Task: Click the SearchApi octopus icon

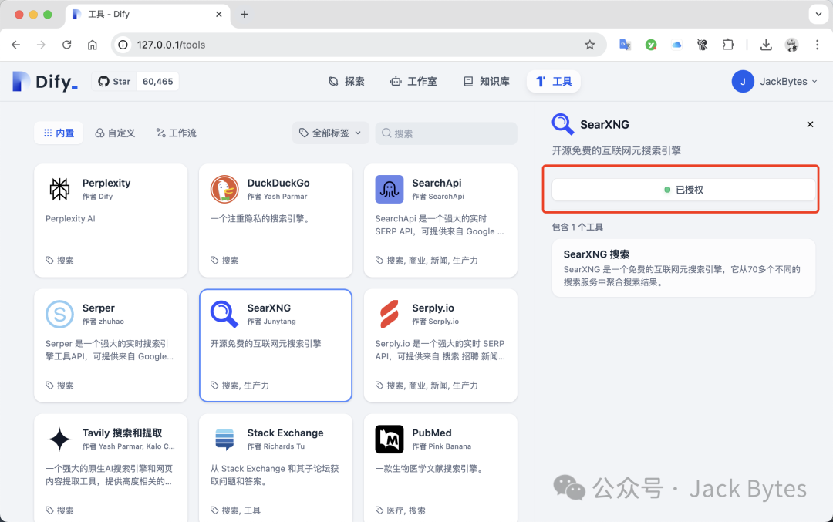Action: pyautogui.click(x=390, y=189)
